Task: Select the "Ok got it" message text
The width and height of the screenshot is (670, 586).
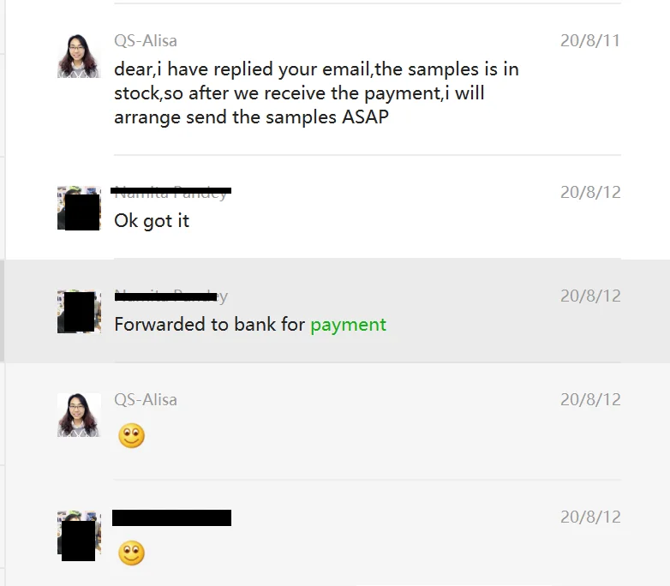Action: (152, 221)
